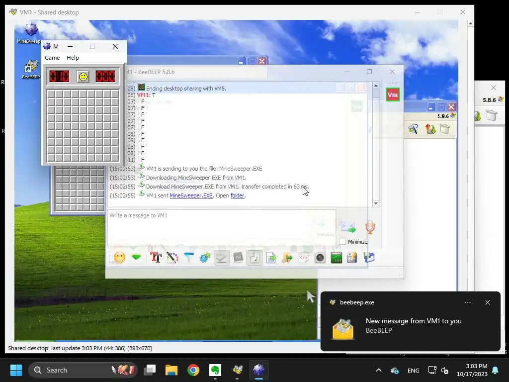Show hidden tray icons chevron
This screenshot has height=382, width=509.
[x=378, y=370]
